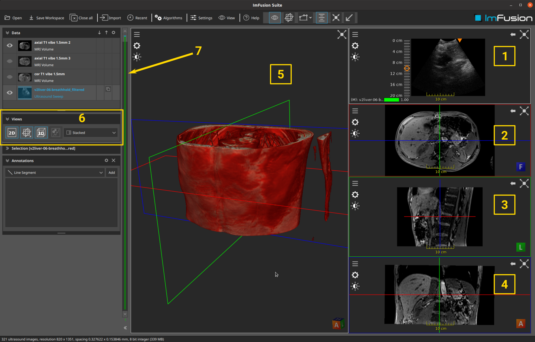This screenshot has height=342, width=535.
Task: Switch to the 2D view mode button
Action: (12, 133)
